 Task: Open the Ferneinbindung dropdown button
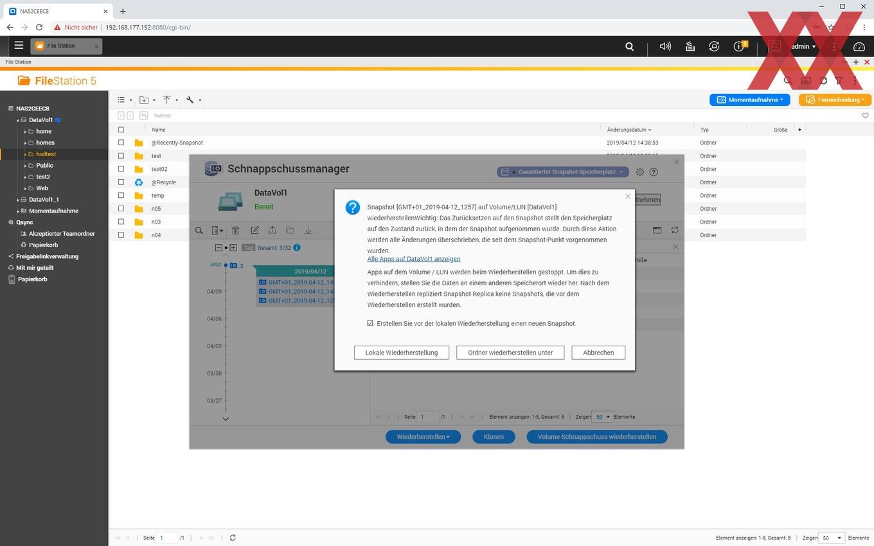click(x=835, y=100)
